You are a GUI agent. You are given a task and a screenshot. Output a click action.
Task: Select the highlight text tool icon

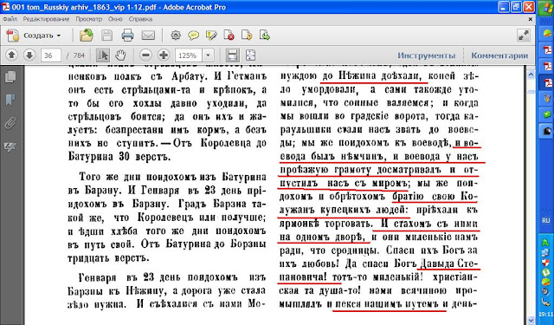pyautogui.click(x=211, y=36)
